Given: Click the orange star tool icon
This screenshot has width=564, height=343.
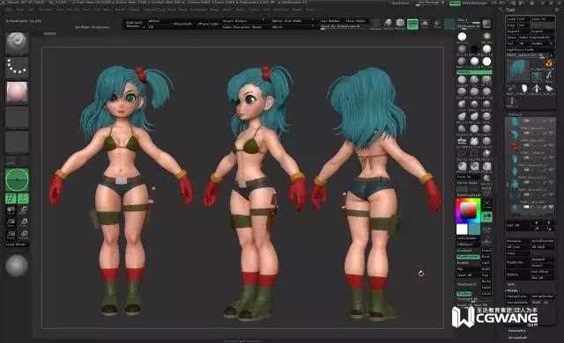Looking at the screenshot, I should [549, 63].
